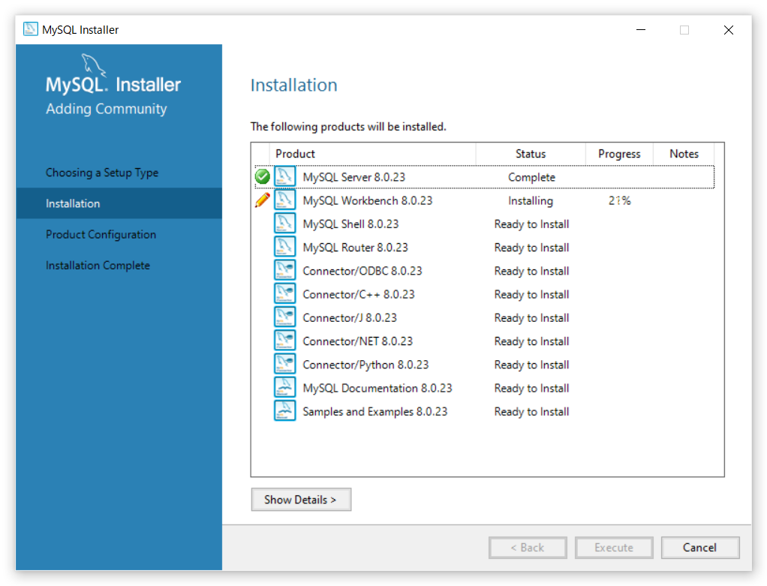Select the MySQL Server 8.0.23 row text

click(x=354, y=177)
